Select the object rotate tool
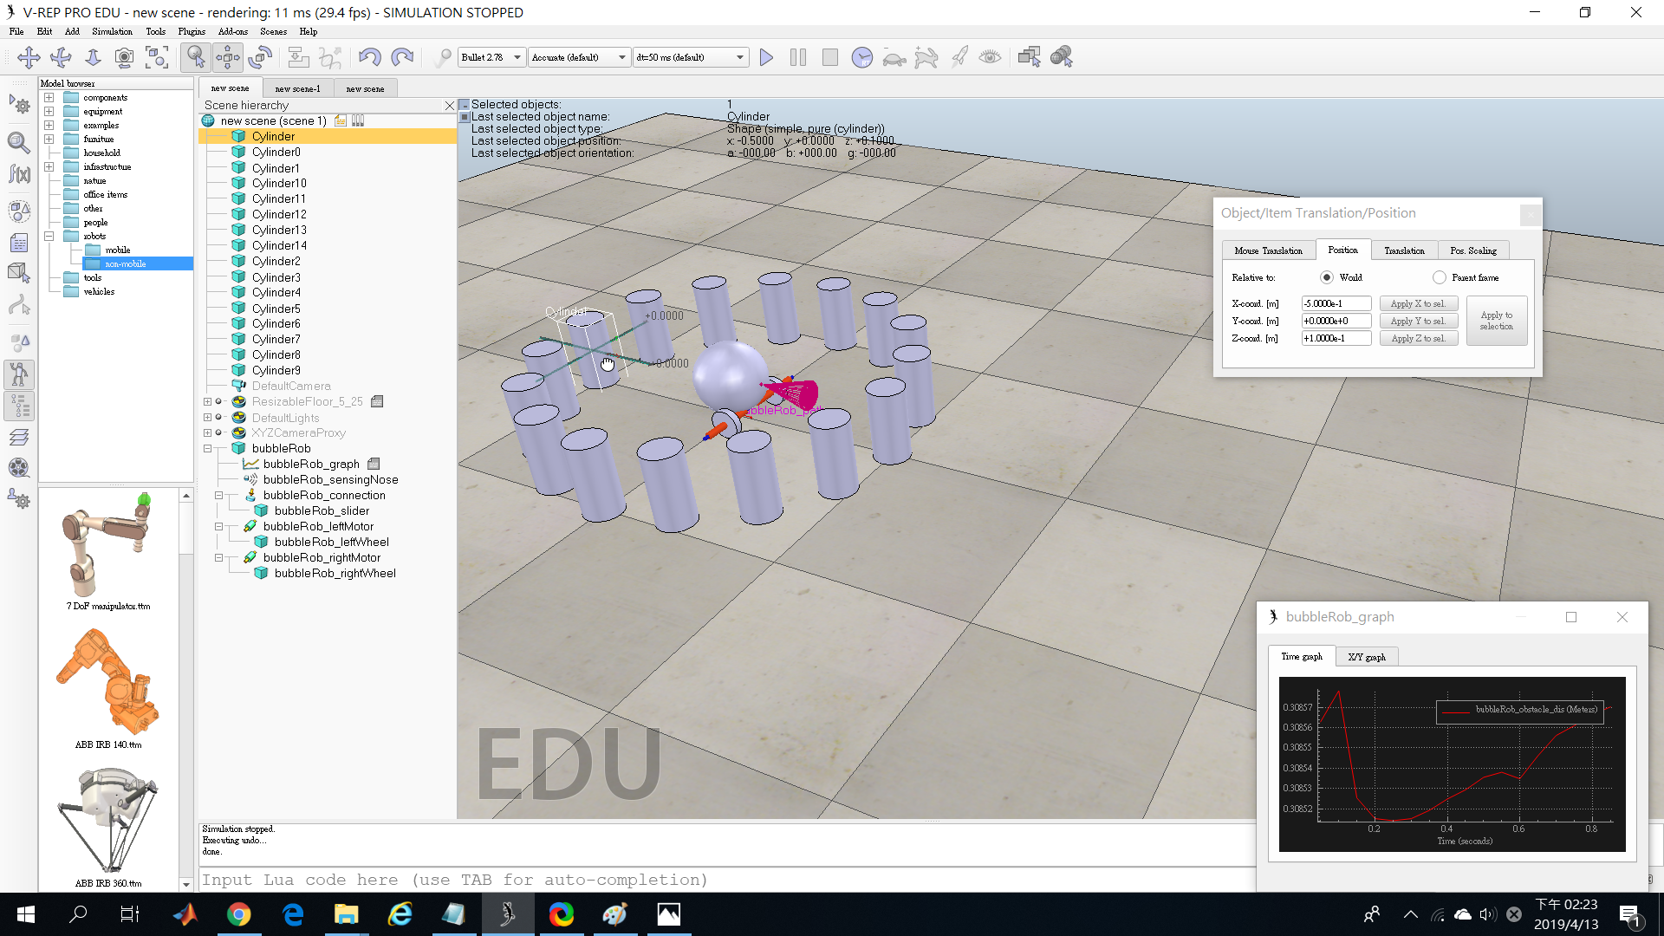Viewport: 1664px width, 936px height. point(260,57)
